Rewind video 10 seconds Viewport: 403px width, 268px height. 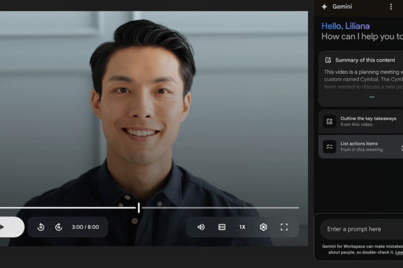(41, 227)
